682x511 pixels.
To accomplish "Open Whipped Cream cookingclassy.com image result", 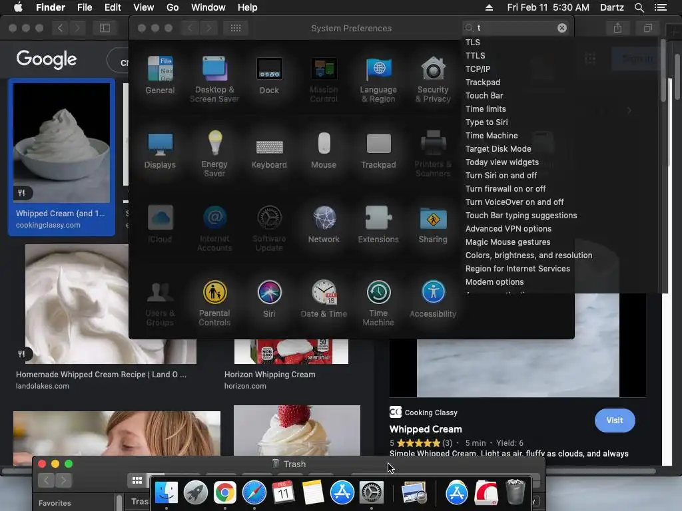I will point(61,157).
